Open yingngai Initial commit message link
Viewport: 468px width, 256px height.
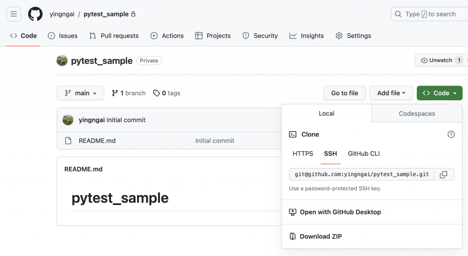[x=126, y=120]
